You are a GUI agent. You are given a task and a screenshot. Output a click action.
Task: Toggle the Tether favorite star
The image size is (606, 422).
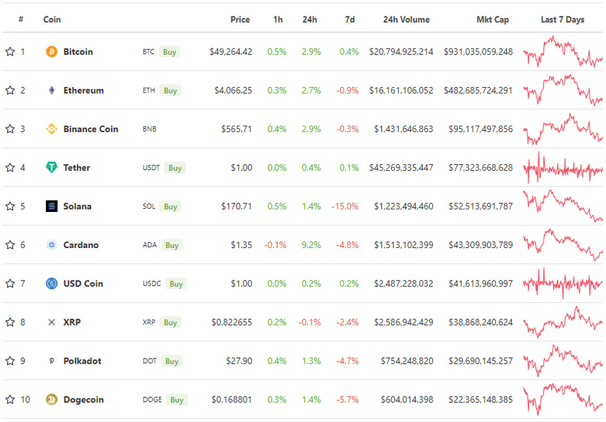10,167
